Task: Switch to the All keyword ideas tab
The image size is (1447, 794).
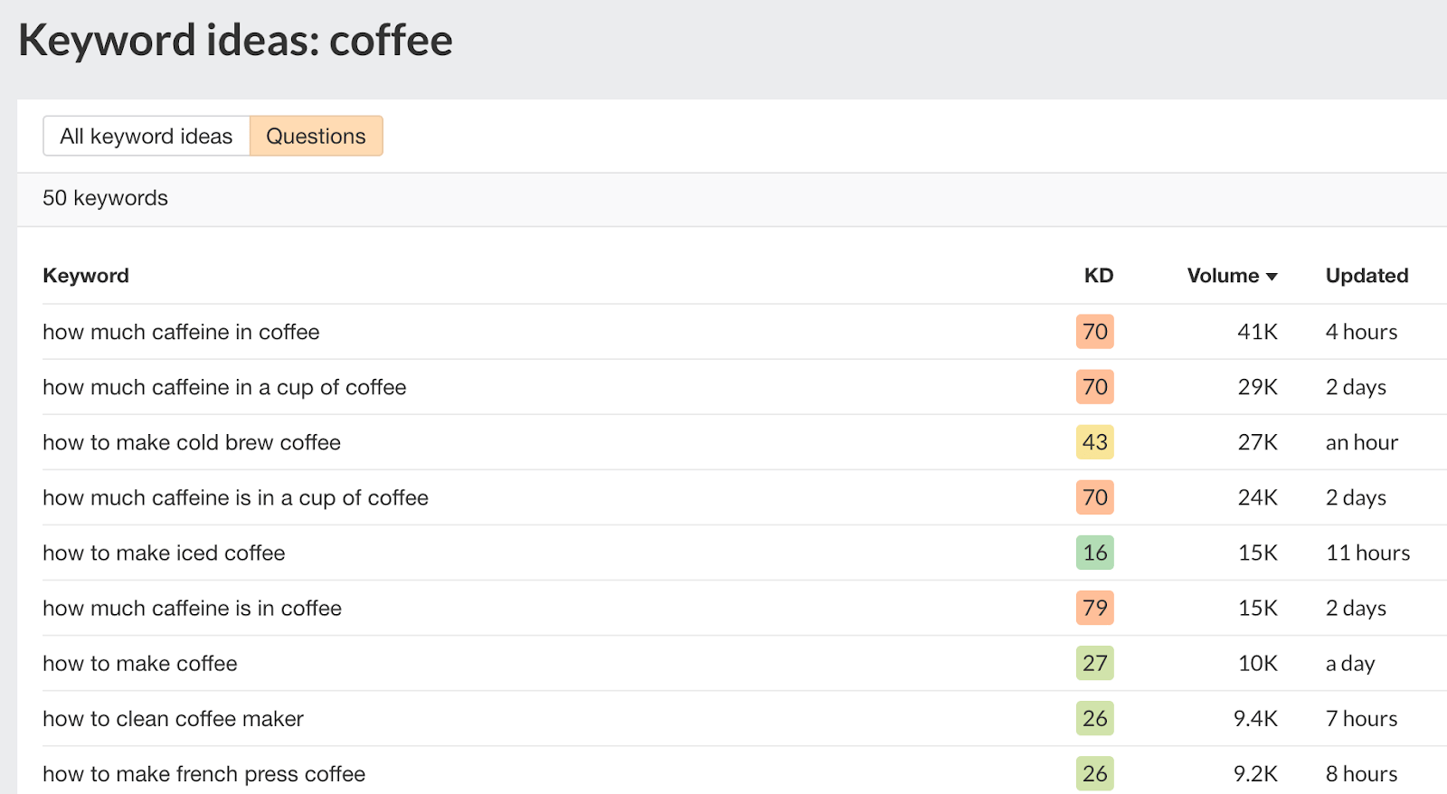Action: [x=146, y=136]
